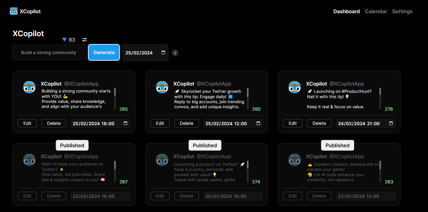Screen dimensions: 428x212
Task: Open calendar picker for 25/02/2024 18:00 post
Action: (x=126, y=123)
